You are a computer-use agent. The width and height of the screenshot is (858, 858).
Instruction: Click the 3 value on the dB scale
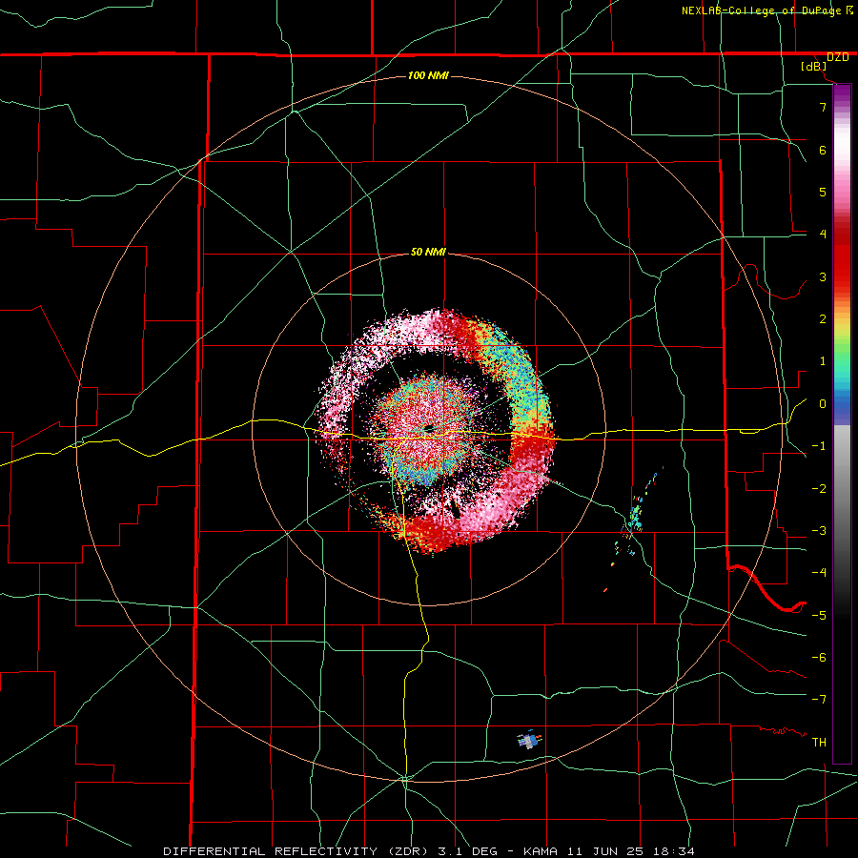coord(823,276)
